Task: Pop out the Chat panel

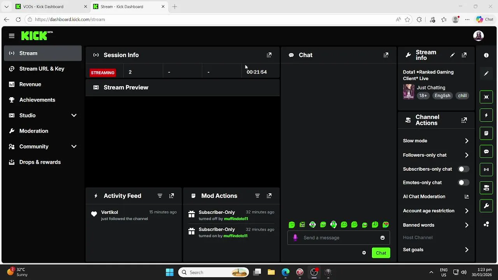Action: pos(386,55)
